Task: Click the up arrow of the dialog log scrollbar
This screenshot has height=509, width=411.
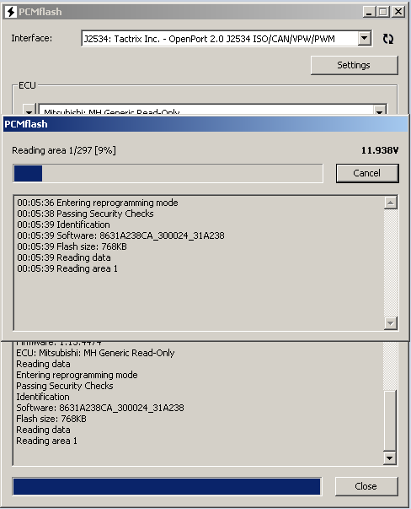Action: click(391, 203)
